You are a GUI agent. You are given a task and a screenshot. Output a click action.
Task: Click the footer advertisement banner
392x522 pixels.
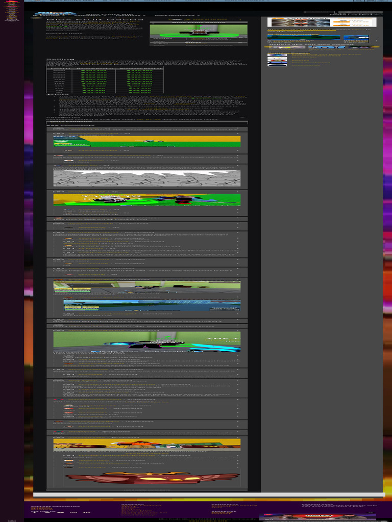pyautogui.click(x=317, y=516)
